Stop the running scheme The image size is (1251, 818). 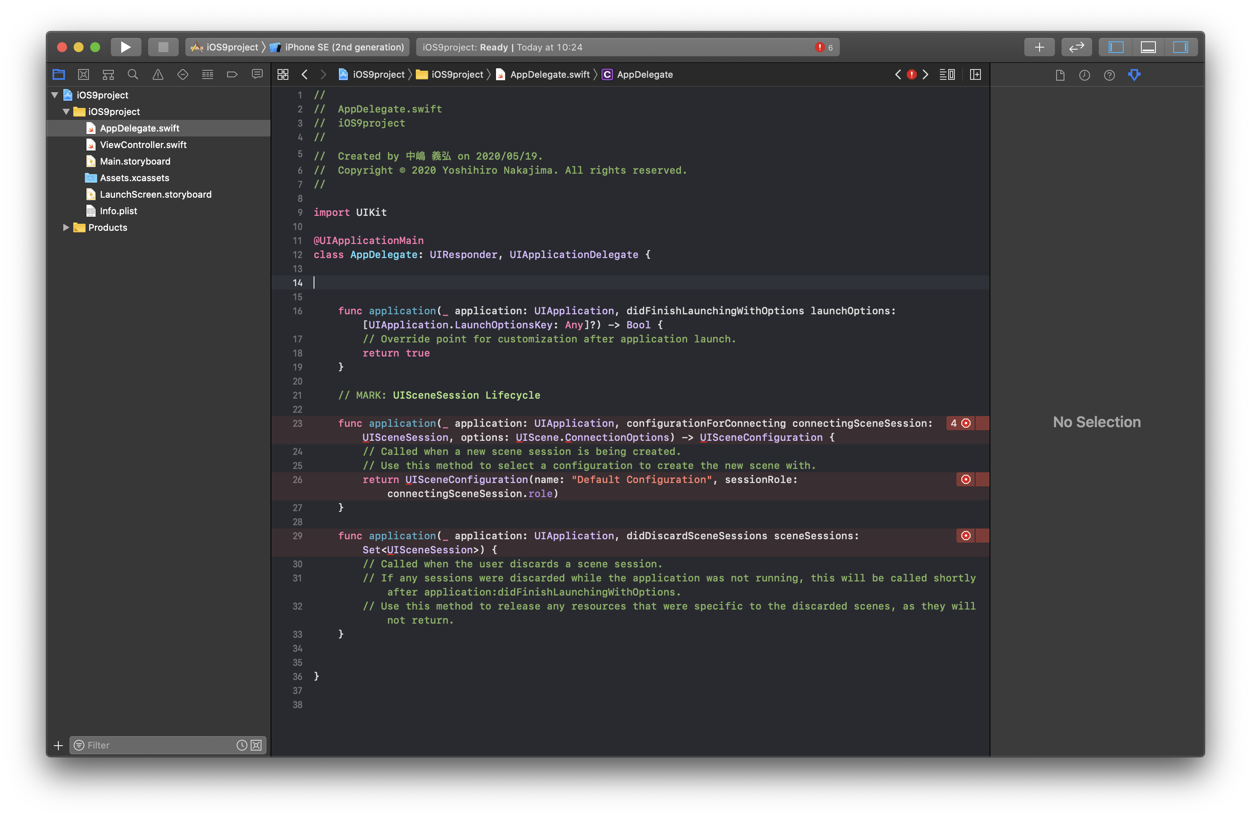tap(163, 47)
